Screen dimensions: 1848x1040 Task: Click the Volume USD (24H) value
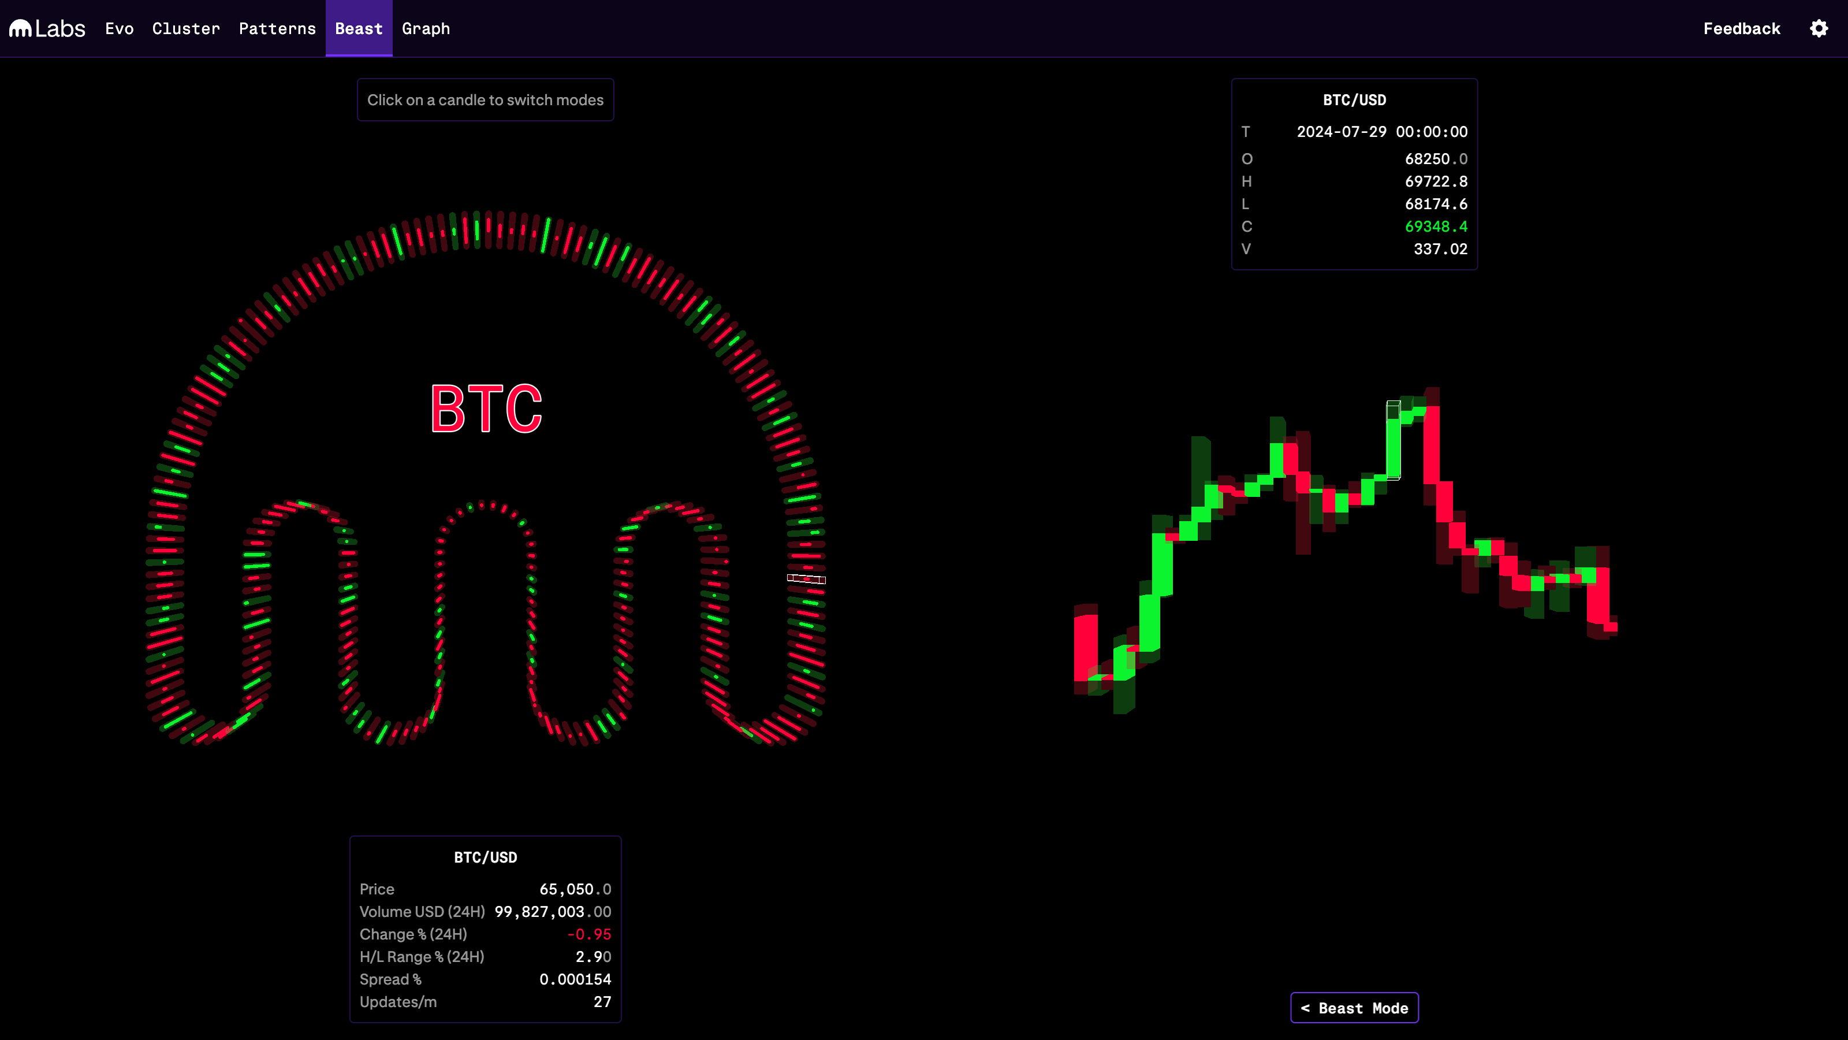click(553, 912)
